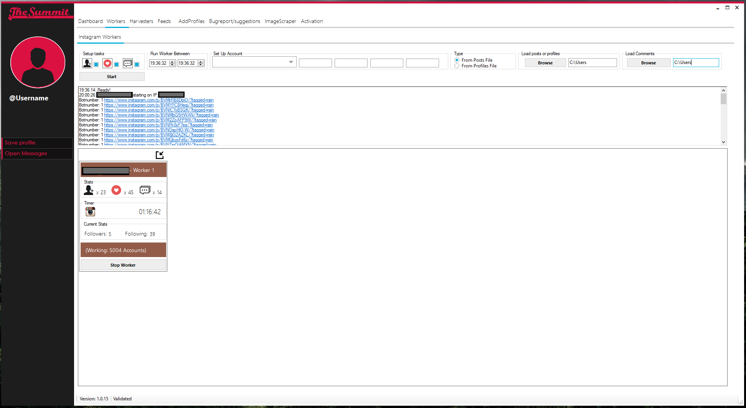Click the Instagram camera icon in Timer
Viewport: 746px width, 408px height.
90,211
